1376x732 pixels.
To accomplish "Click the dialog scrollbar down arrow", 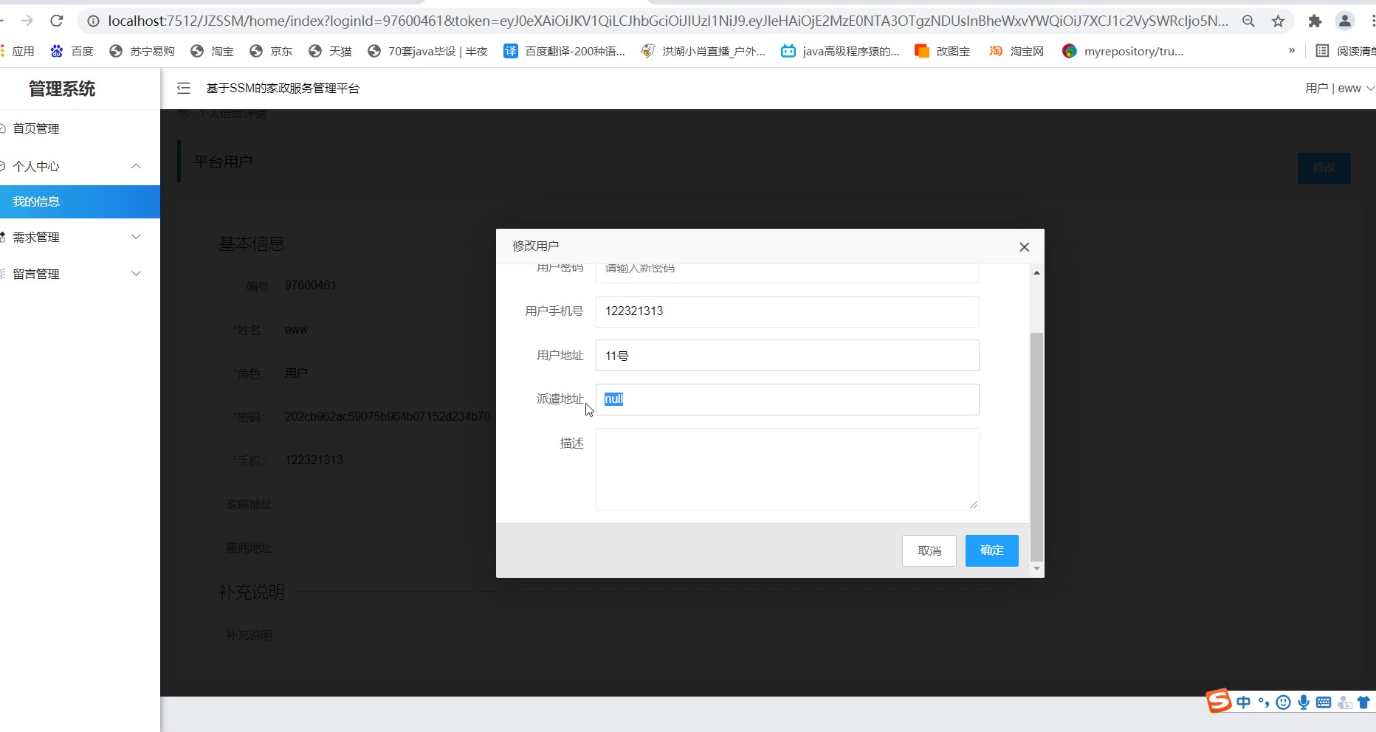I will [1036, 568].
